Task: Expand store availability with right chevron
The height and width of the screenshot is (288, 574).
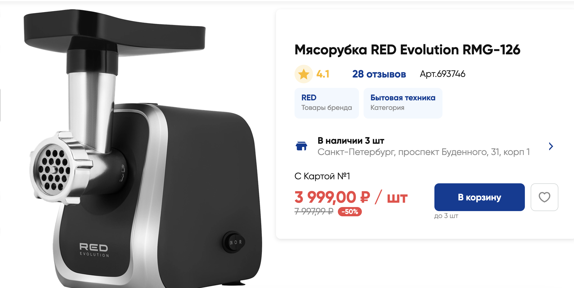Action: 551,146
